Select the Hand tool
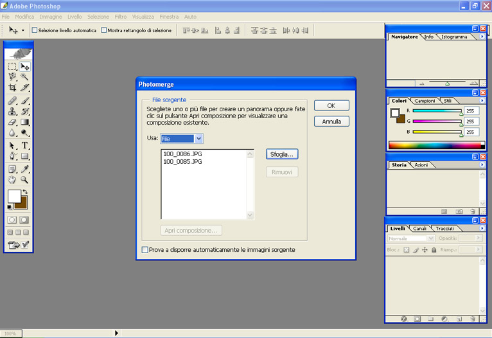 12,181
